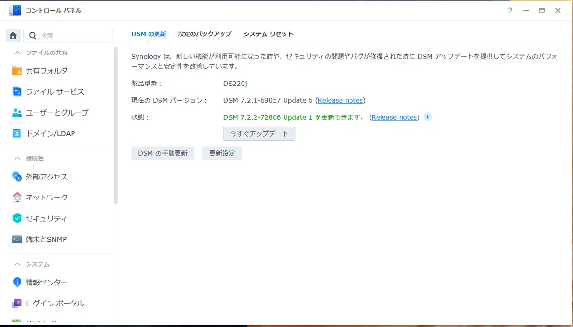Open Release notes for DSM 7.2.2 update

394,117
